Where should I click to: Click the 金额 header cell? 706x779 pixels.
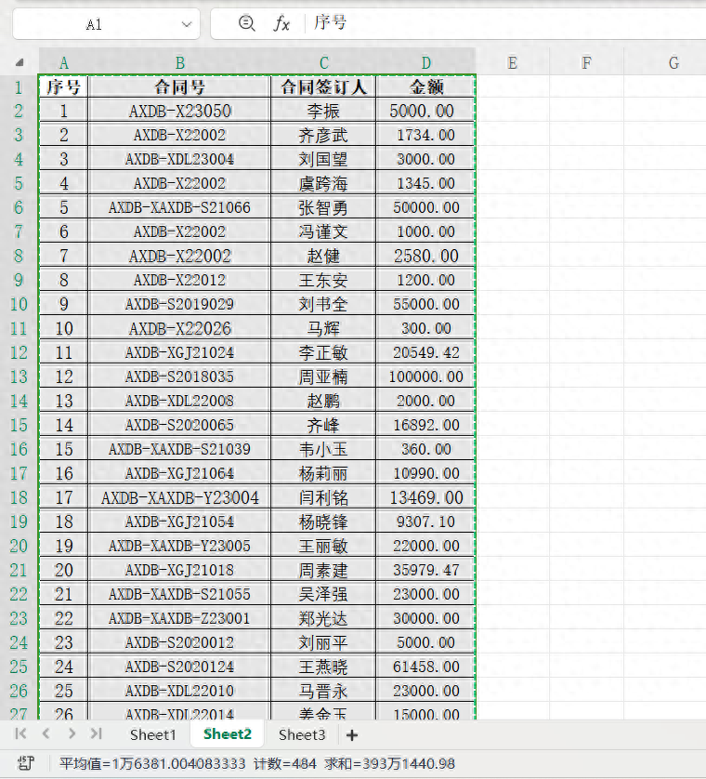pyautogui.click(x=426, y=87)
